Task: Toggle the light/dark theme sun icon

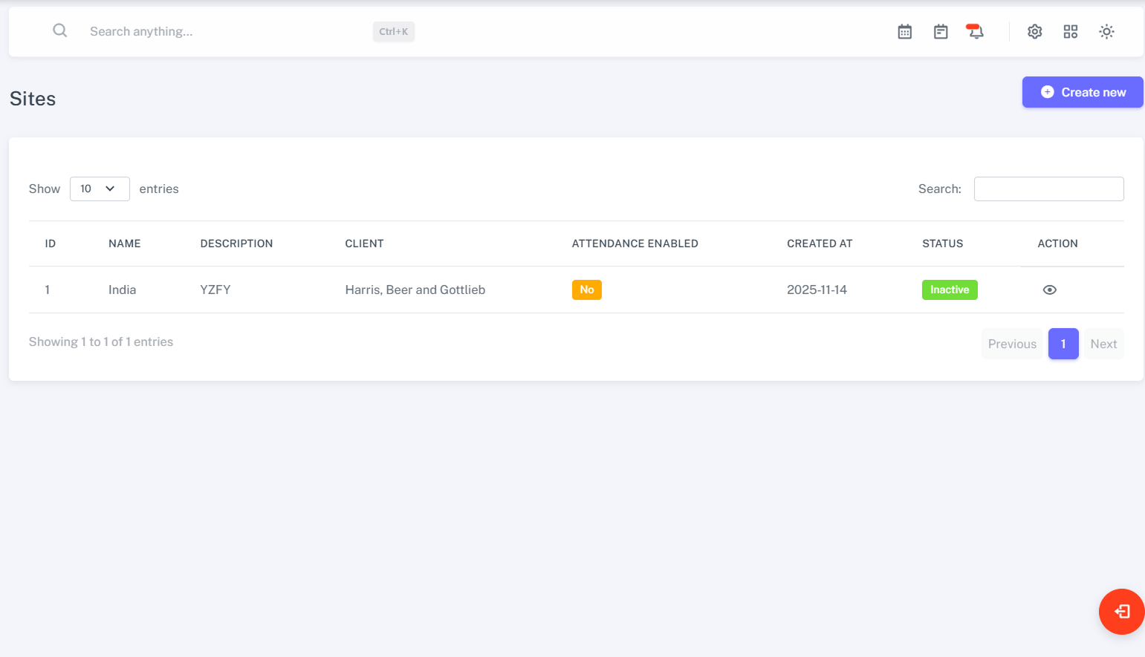Action: (x=1106, y=31)
